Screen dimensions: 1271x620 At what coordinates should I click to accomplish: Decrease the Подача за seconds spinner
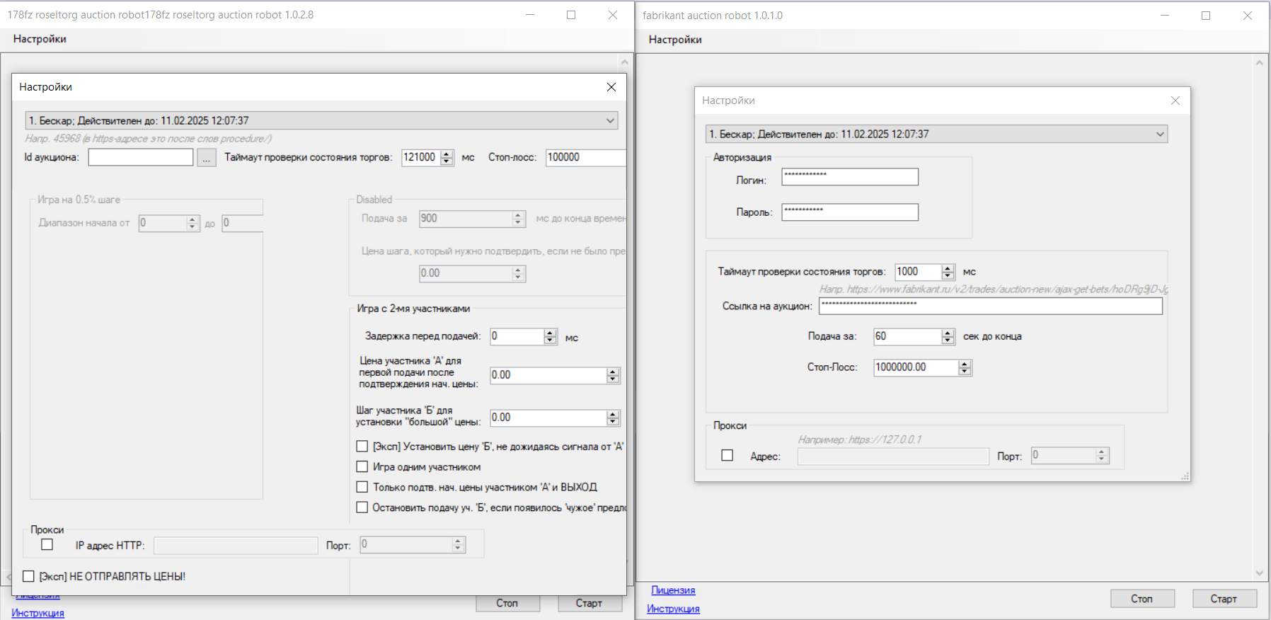coord(948,340)
